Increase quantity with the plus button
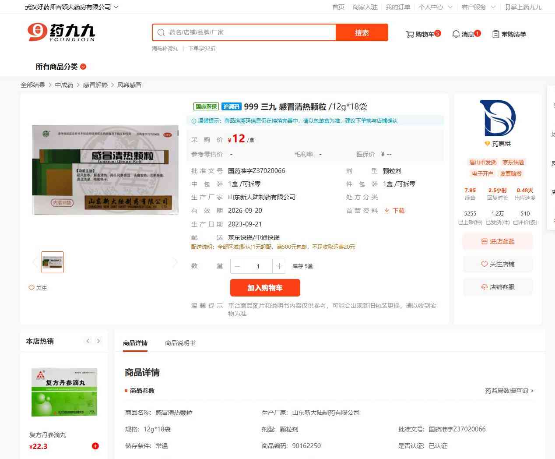555x459 pixels. point(279,266)
